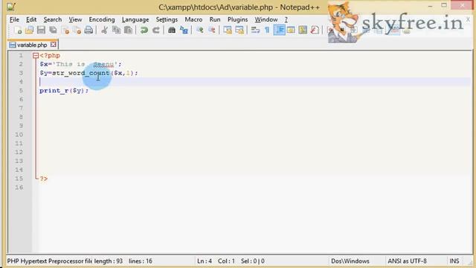This screenshot has height=268, width=476.
Task: Close the variable.php tab with its X
Action: click(x=53, y=45)
